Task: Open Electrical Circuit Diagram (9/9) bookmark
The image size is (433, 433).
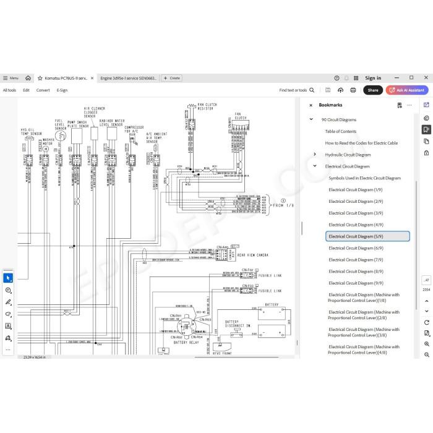Action: click(x=356, y=283)
